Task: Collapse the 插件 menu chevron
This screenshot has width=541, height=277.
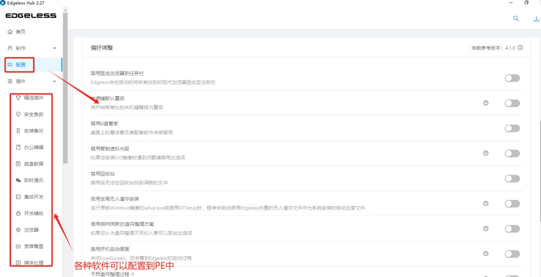Action: (54, 81)
